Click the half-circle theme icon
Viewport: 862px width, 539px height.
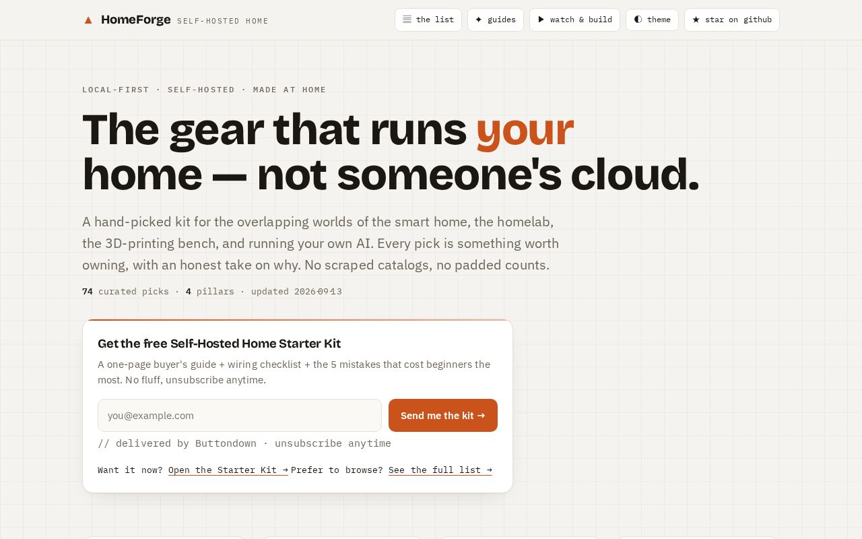(638, 20)
